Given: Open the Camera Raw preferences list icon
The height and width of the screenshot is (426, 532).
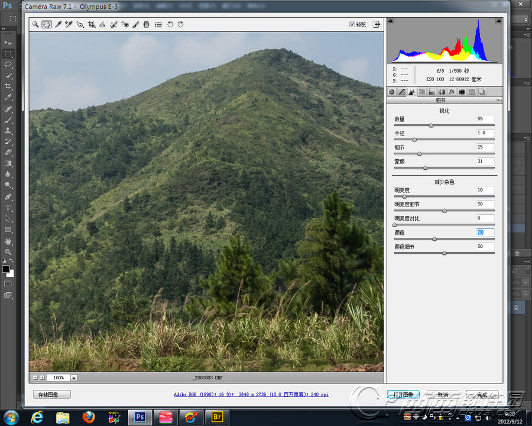Looking at the screenshot, I should click(158, 25).
